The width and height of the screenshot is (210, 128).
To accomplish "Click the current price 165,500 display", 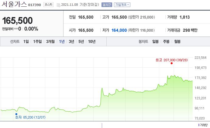I will pos(17,20).
